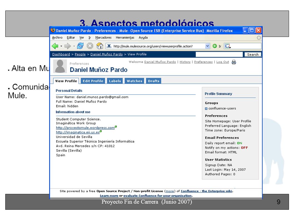Switch to the Edit Profile tab
Viewport: 294px width, 220px height.
93,81
